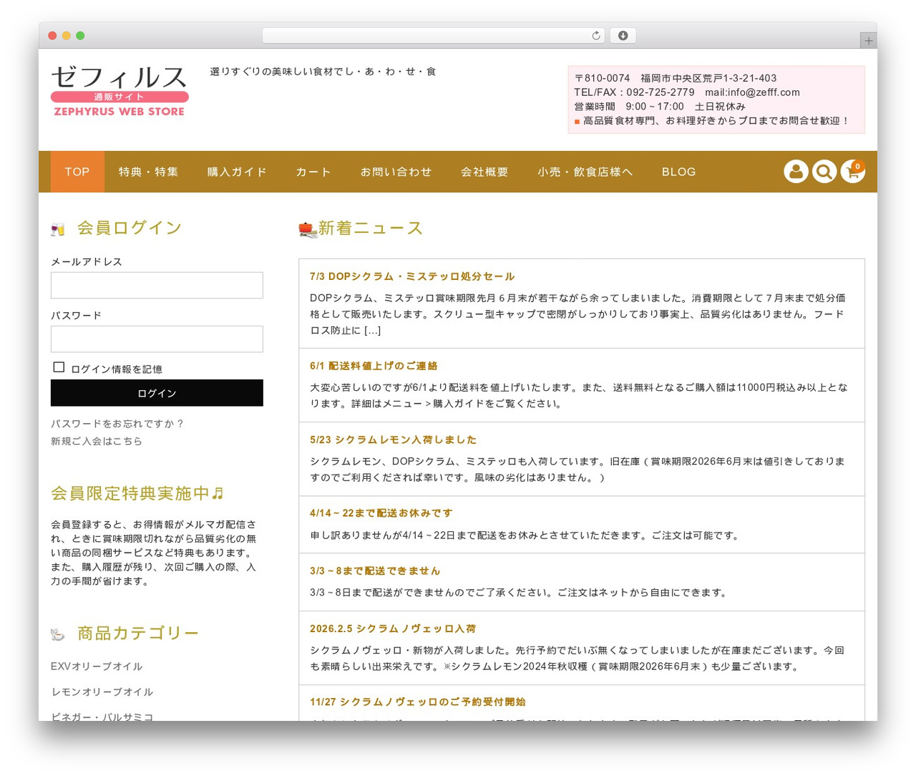Click the 商品カテゴリー heading
The height and width of the screenshot is (776, 916).
138,634
